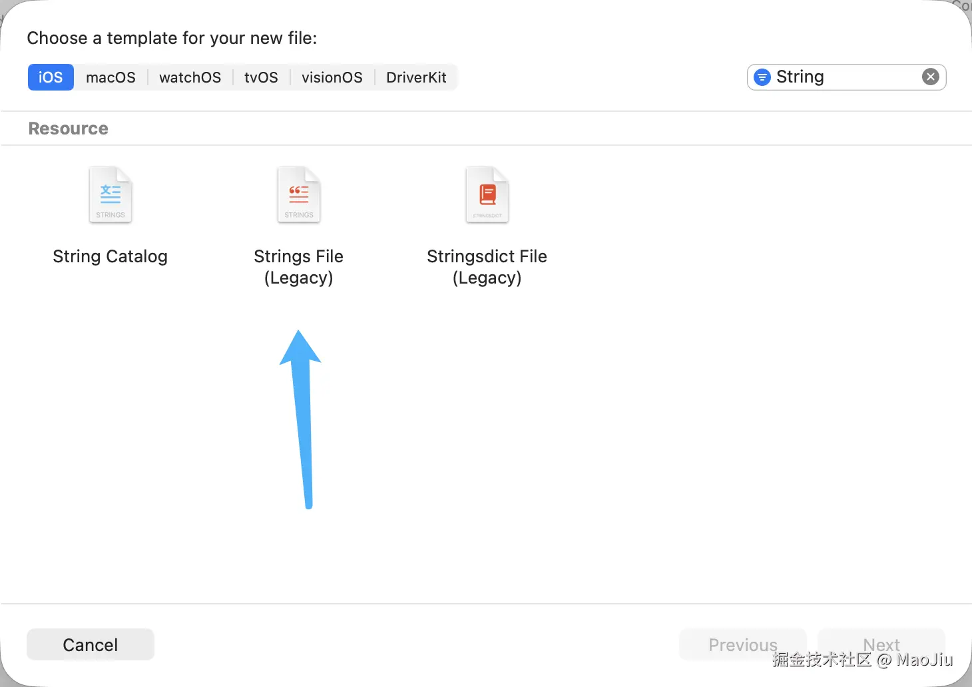Viewport: 972px width, 687px height.
Task: Select the String Catalog file icon
Action: [x=111, y=194]
